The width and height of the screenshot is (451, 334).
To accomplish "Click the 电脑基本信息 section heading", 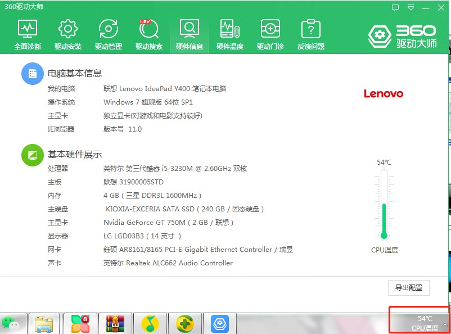I will (75, 73).
